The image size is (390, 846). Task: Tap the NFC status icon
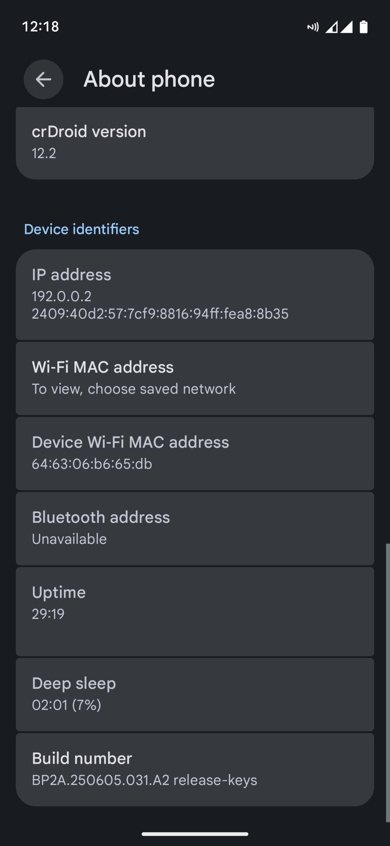pos(313,27)
